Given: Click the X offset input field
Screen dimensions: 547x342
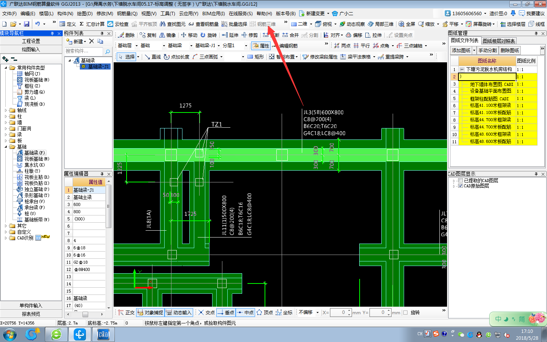Looking at the screenshot, I should (x=338, y=312).
